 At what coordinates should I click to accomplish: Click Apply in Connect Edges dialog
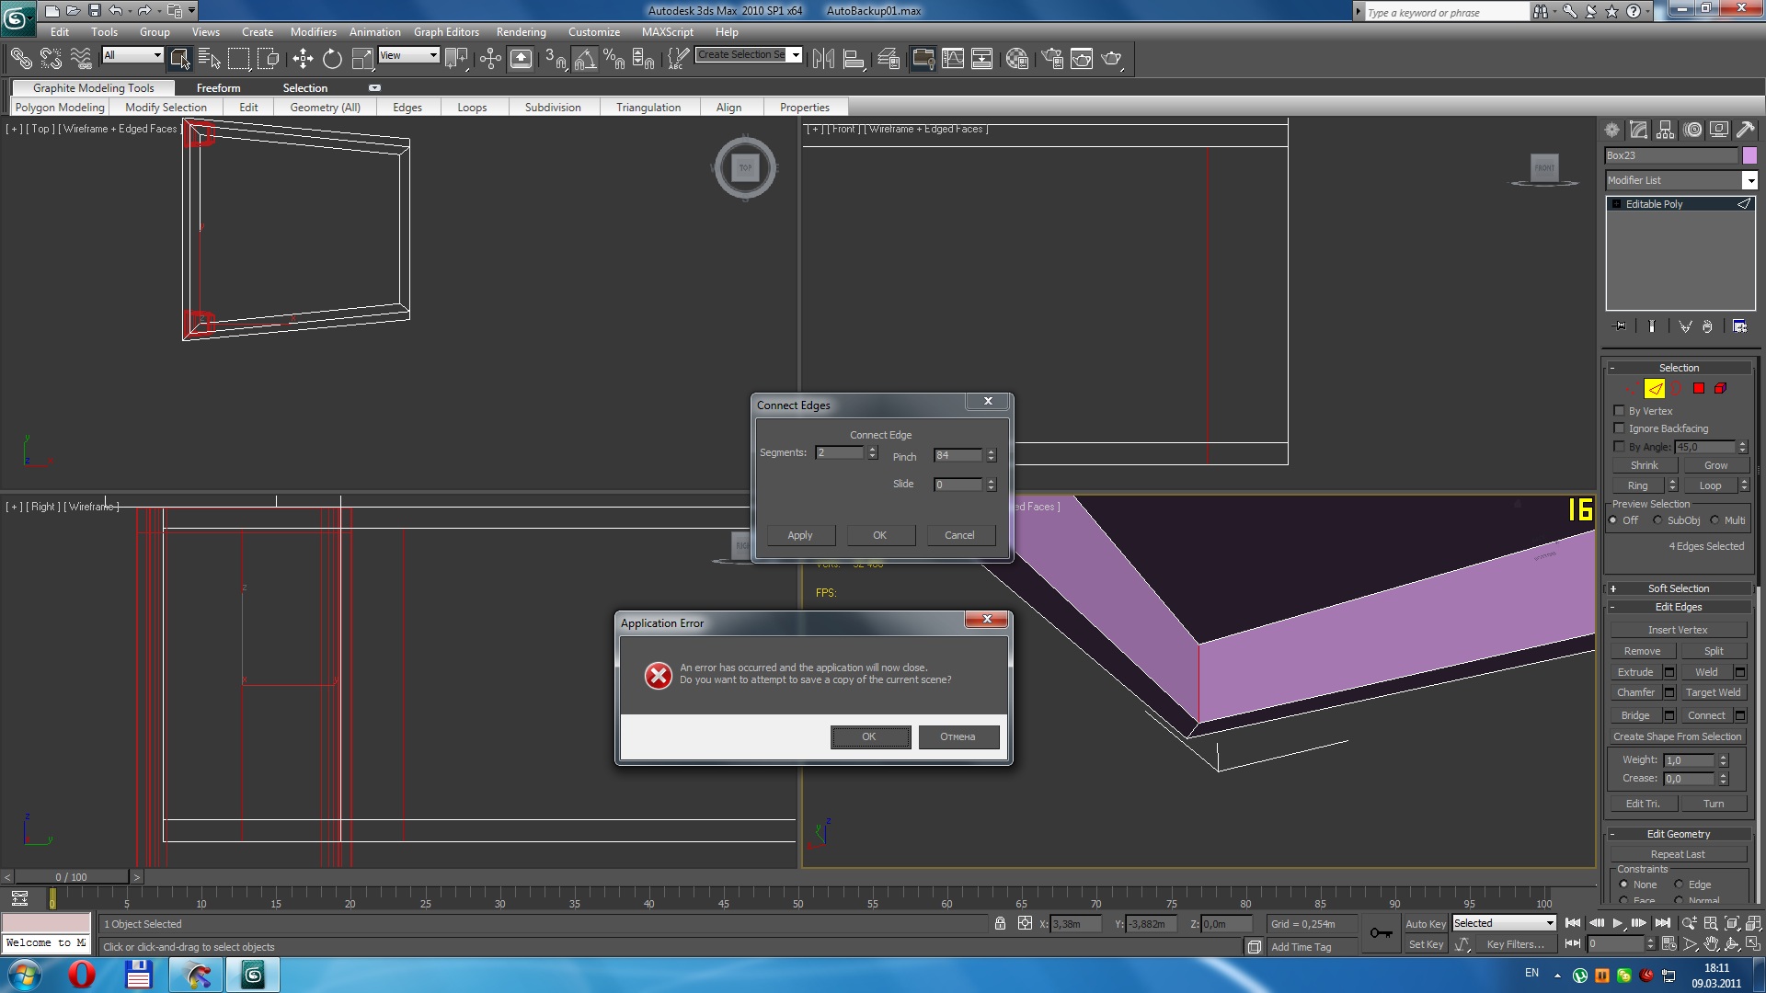point(799,535)
